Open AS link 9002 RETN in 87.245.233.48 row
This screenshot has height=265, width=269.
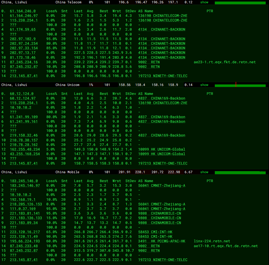coord(149,246)
